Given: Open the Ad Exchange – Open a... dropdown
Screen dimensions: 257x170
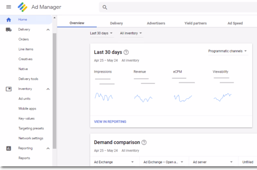Looking at the screenshot, I should 164,162.
